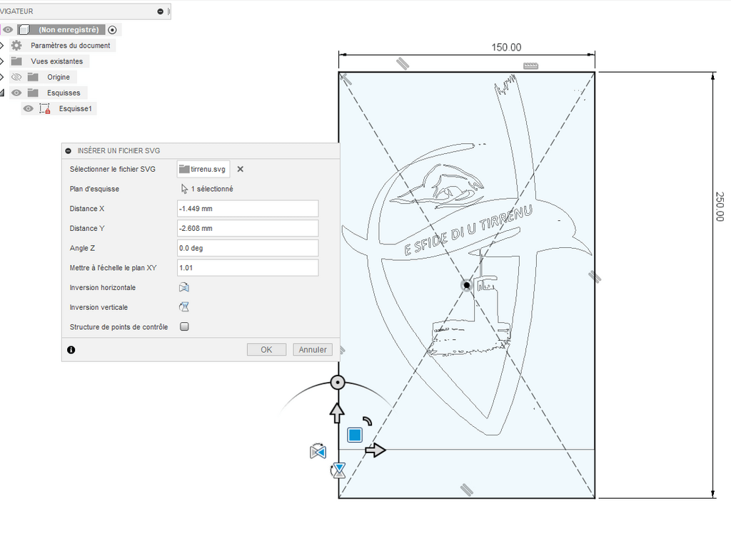Clear the selected SVG file
The image size is (731, 538).
240,170
